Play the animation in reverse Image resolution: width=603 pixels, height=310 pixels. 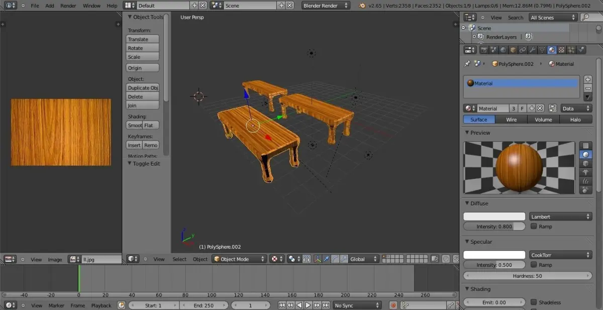299,305
